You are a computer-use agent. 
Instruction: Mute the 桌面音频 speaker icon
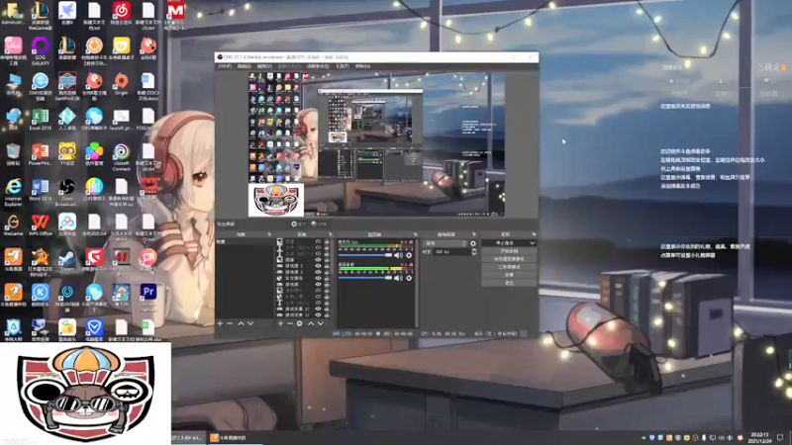399,278
